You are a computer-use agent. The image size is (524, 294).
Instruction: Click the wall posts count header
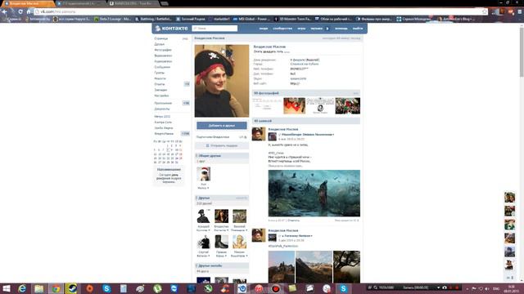[305, 121]
